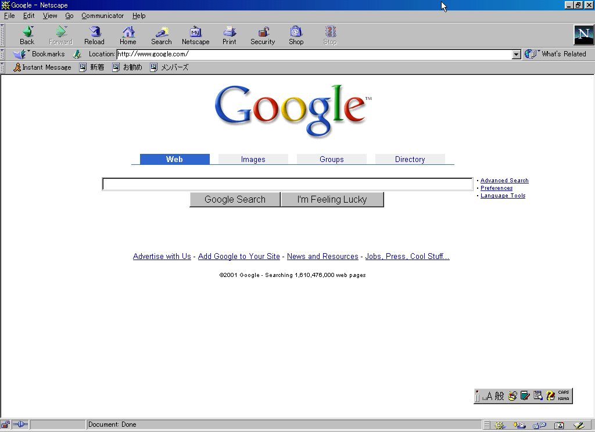Open the Communicator menu

pos(103,16)
